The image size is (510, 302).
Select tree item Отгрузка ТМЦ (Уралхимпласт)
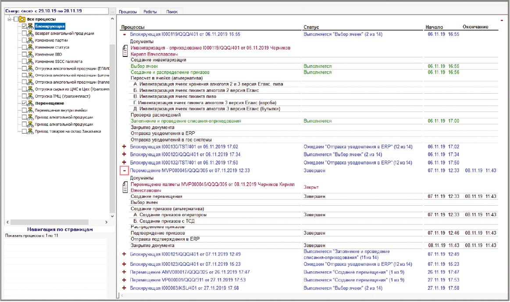point(63,96)
